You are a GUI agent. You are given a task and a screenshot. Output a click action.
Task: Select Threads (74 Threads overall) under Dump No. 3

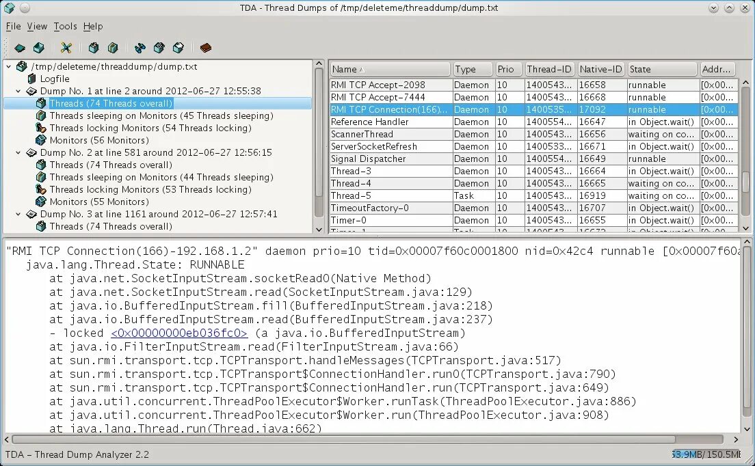coord(111,226)
